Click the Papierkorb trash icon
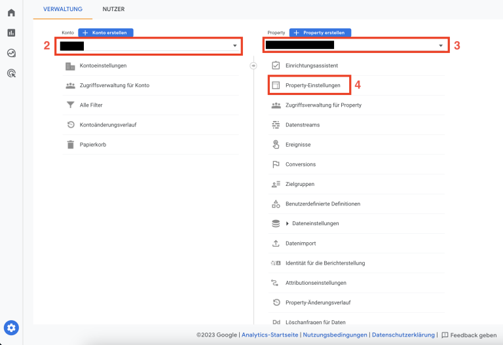This screenshot has height=345, width=503. coord(70,145)
